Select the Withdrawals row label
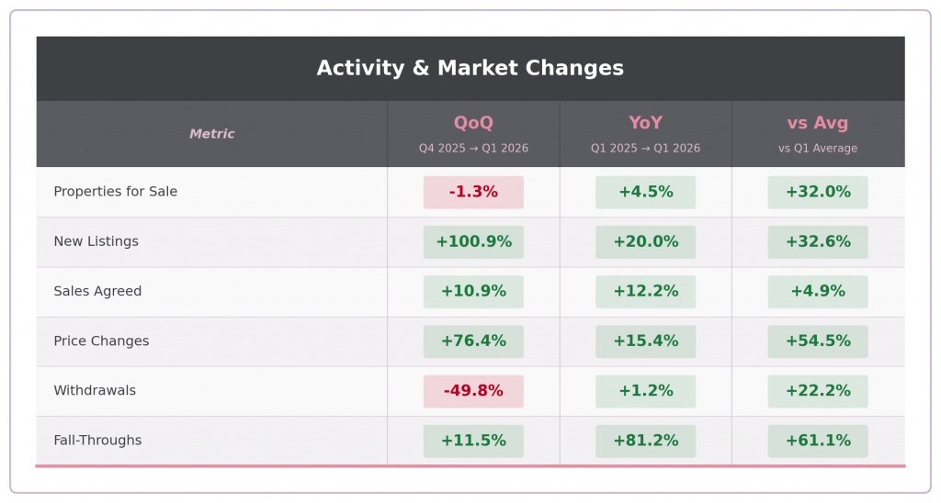This screenshot has height=503, width=941. pos(95,390)
